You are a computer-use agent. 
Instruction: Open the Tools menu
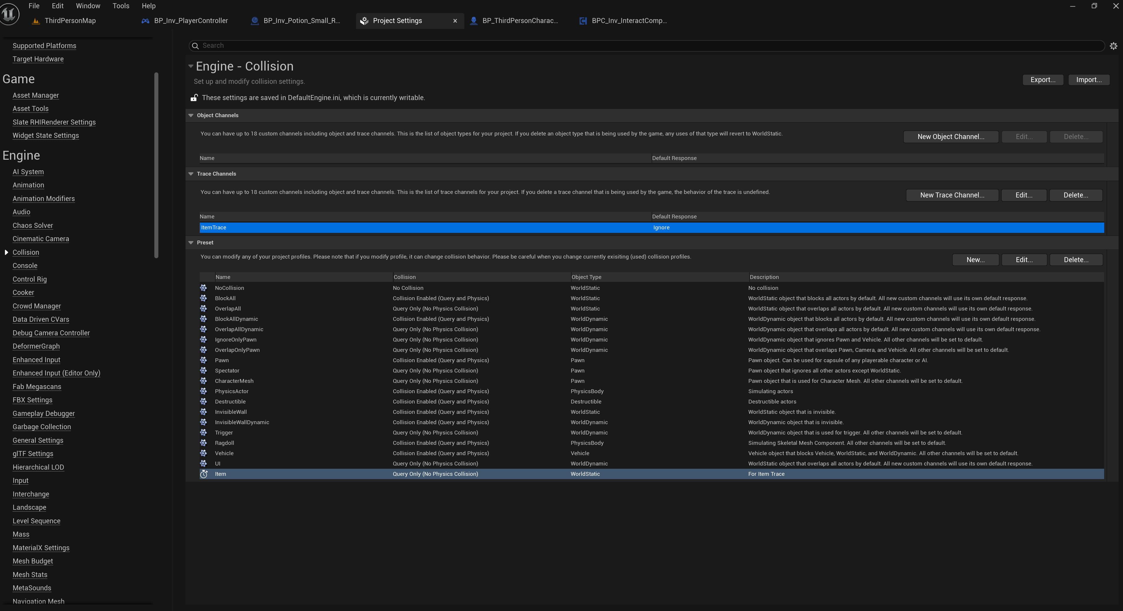(121, 6)
